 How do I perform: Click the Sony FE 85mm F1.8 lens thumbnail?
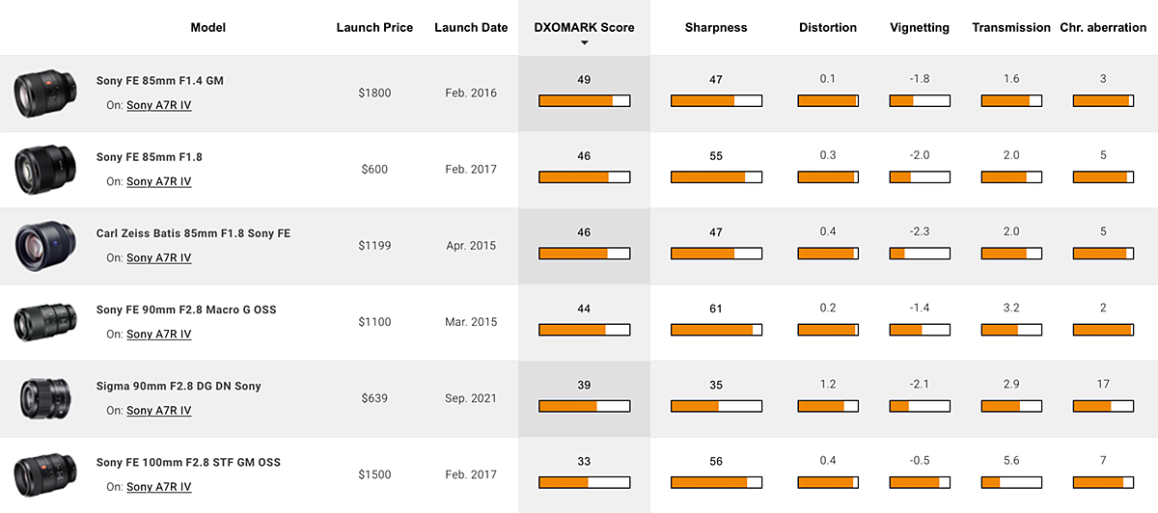(x=39, y=169)
